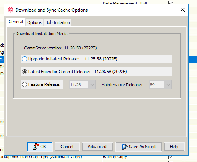The width and height of the screenshot is (197, 162).
Task: Click the Commvault logo icon in title bar
Action: click(10, 10)
